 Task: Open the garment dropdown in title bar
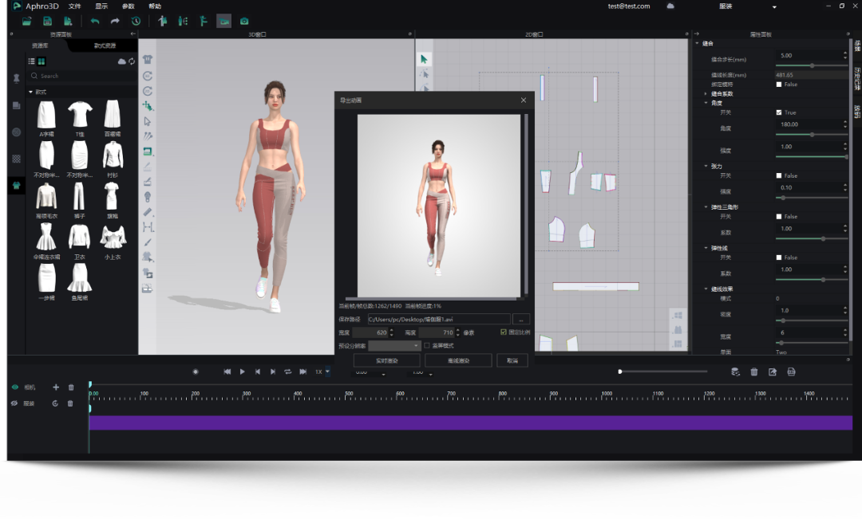point(774,6)
